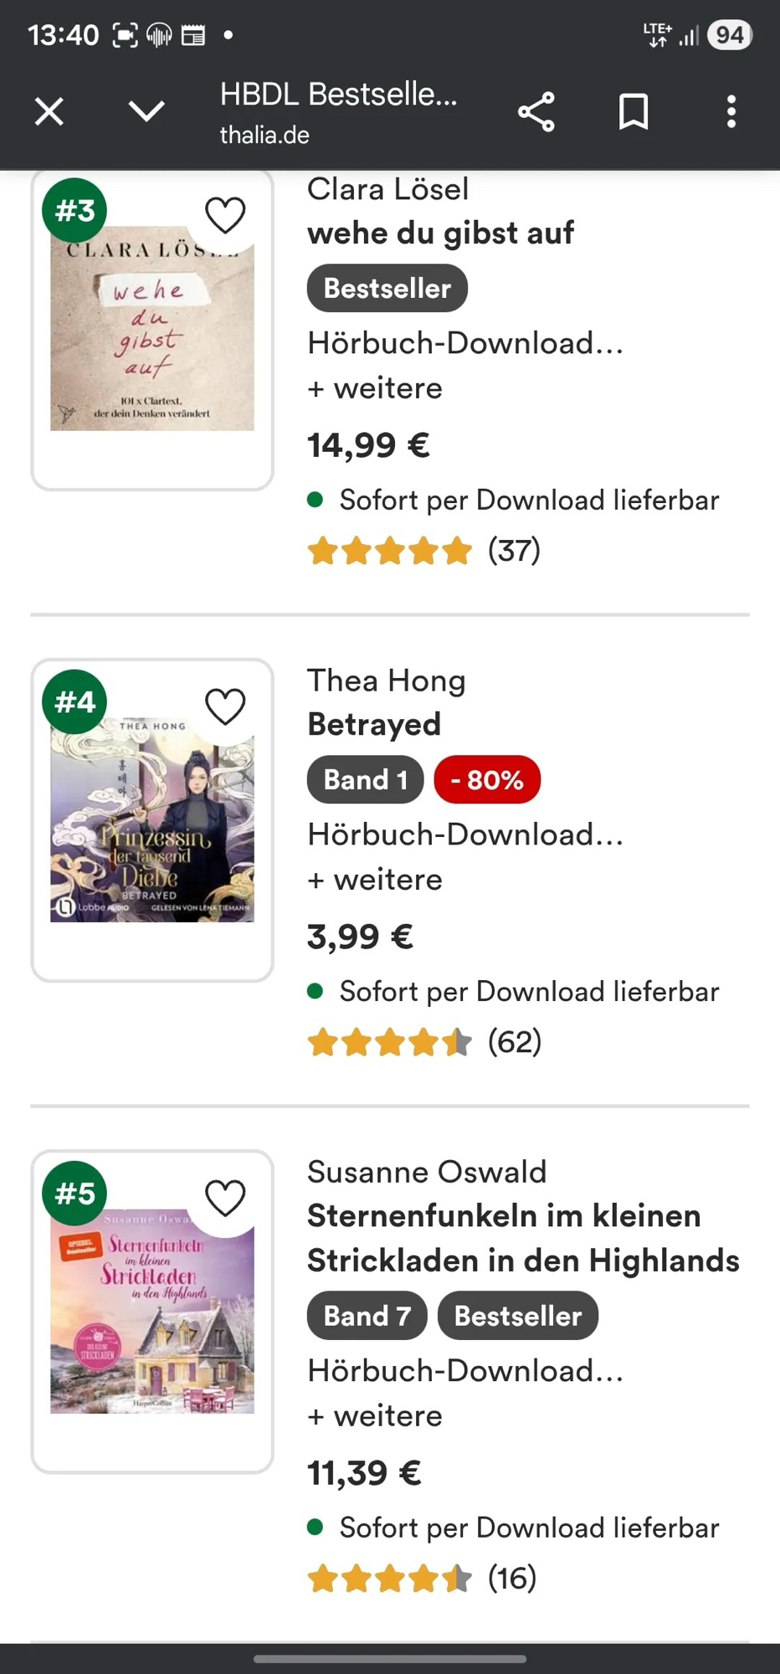Tap the share icon
This screenshot has height=1674, width=780.
pyautogui.click(x=536, y=111)
